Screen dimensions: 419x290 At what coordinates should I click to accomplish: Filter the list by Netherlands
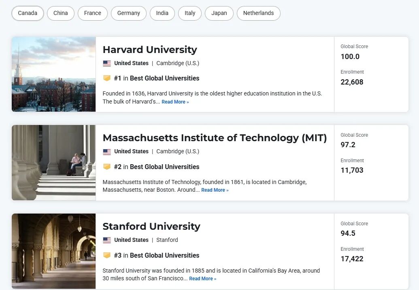tap(258, 13)
